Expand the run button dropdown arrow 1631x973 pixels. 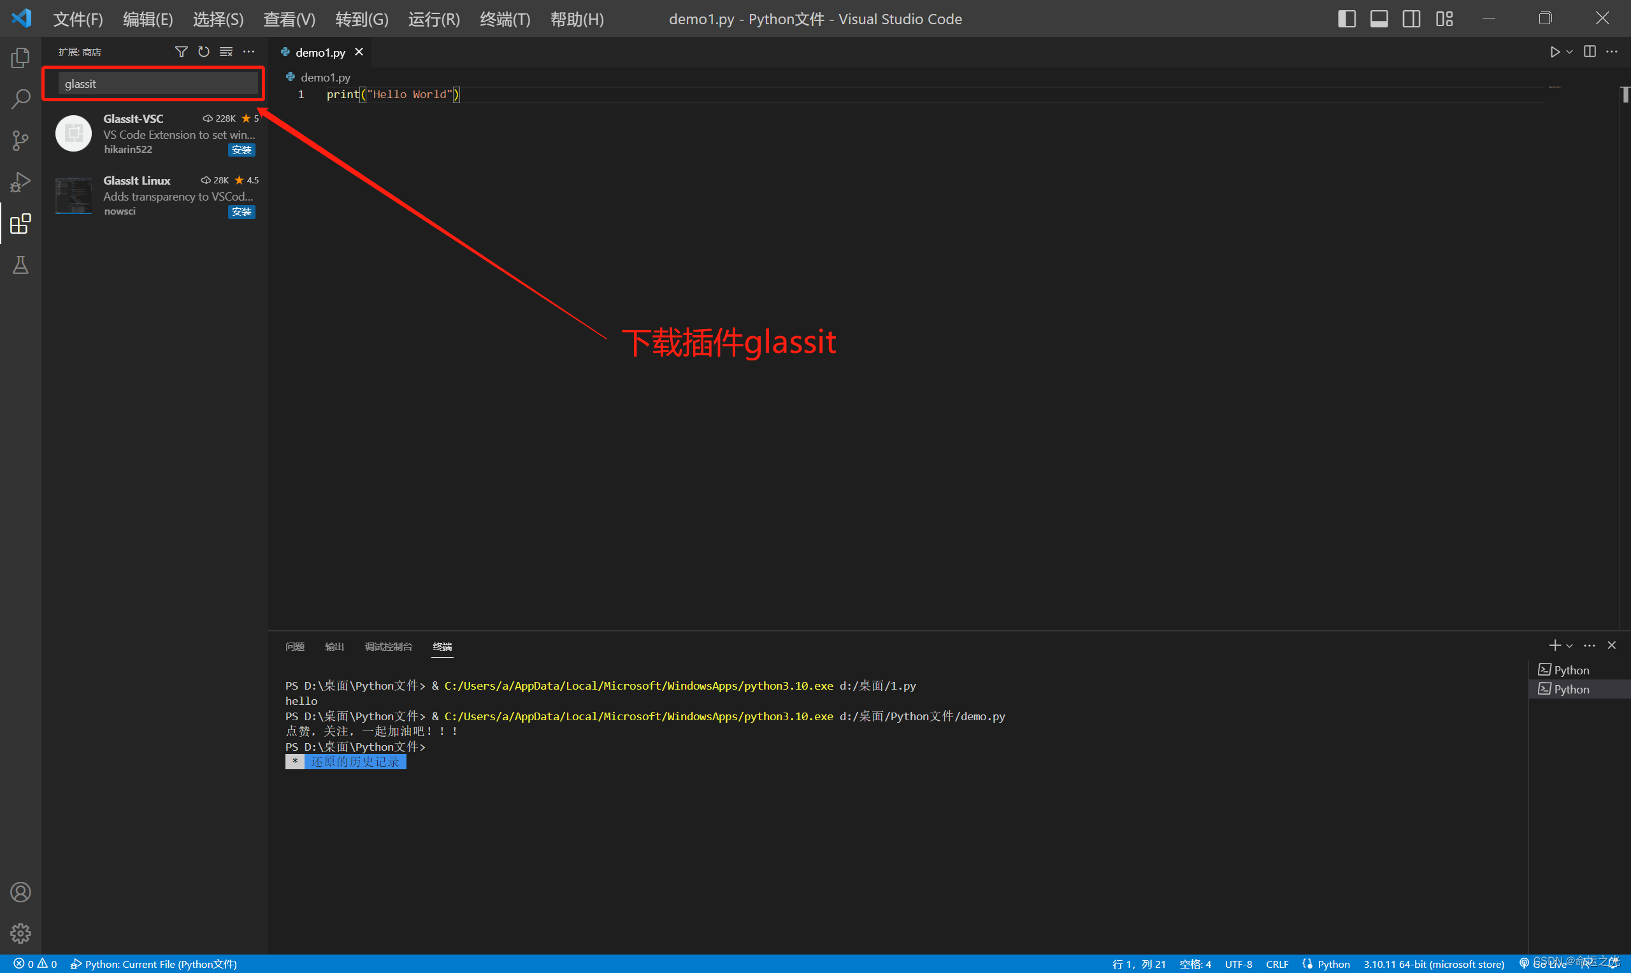pyautogui.click(x=1569, y=52)
